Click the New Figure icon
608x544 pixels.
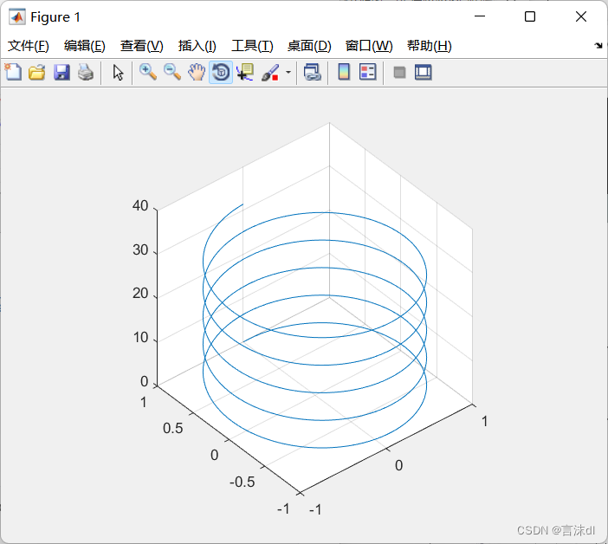(13, 73)
